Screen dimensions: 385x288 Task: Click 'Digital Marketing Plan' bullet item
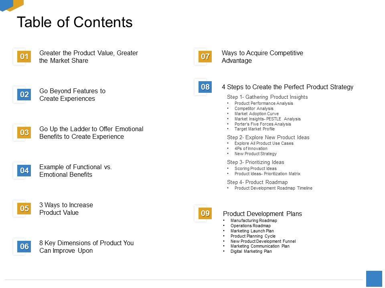pos(251,251)
